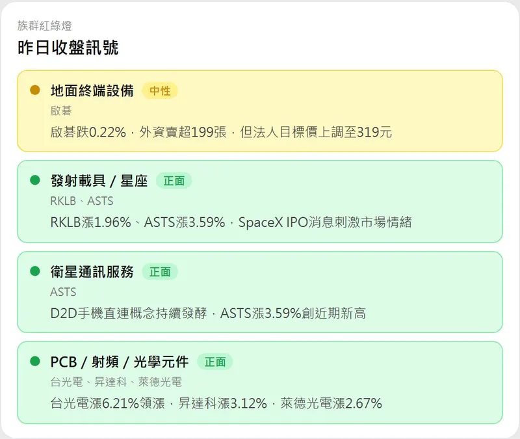Click the yellow dot beside 地面終端設備
The image size is (520, 439).
[x=35, y=90]
